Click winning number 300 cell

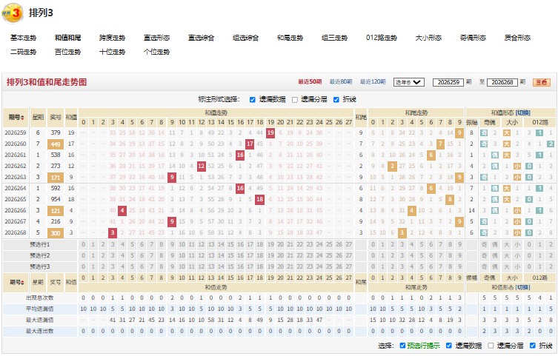pos(55,233)
